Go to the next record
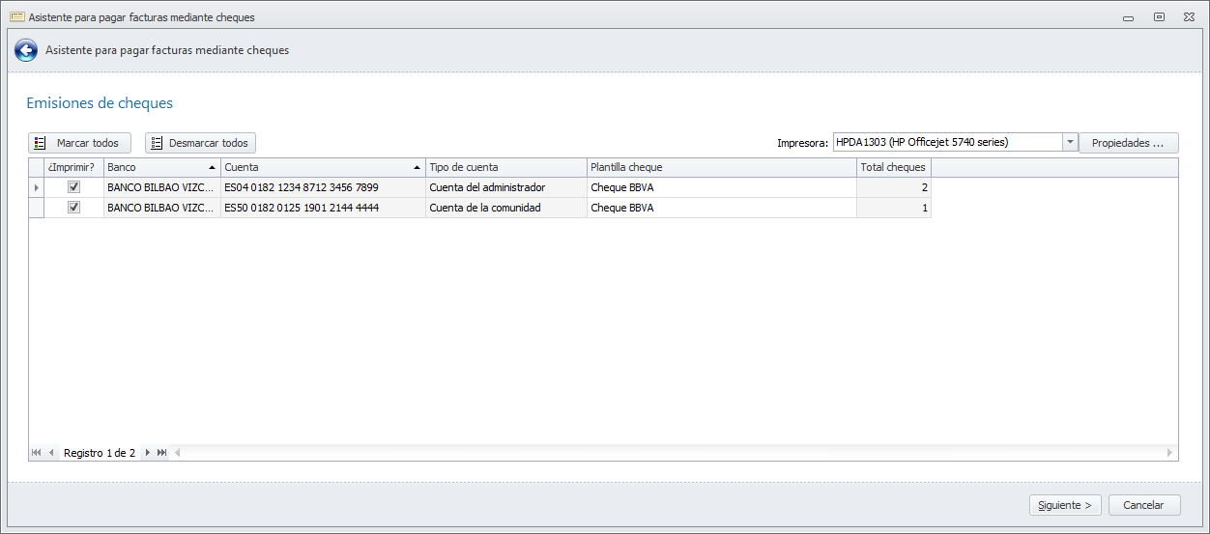Image resolution: width=1210 pixels, height=534 pixels. [147, 452]
